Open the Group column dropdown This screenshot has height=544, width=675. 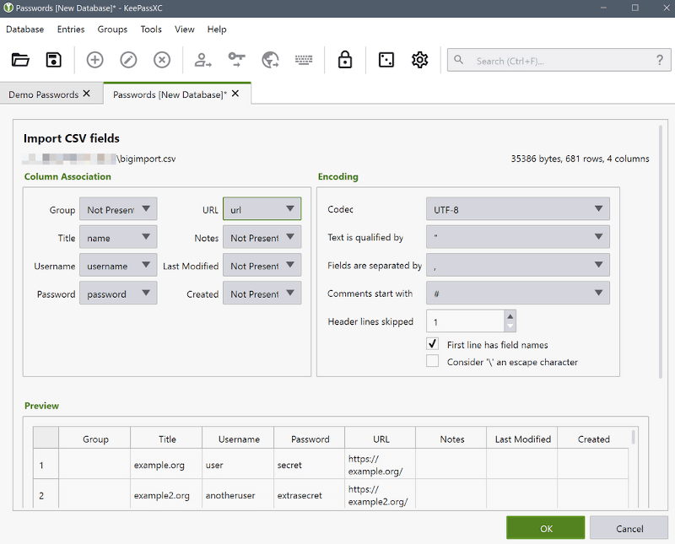click(118, 209)
